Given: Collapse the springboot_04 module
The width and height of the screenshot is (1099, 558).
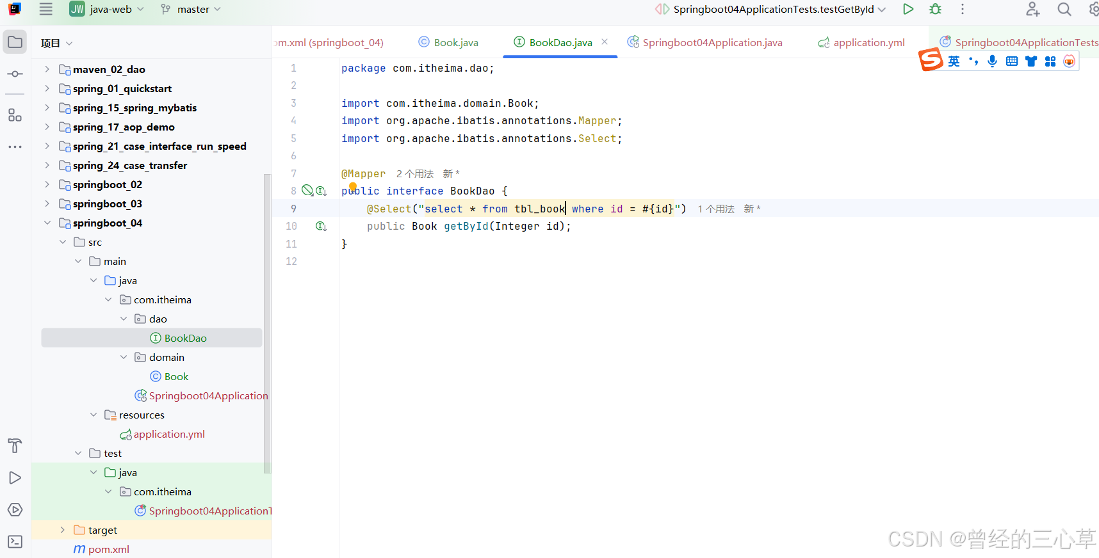Looking at the screenshot, I should click(x=47, y=223).
